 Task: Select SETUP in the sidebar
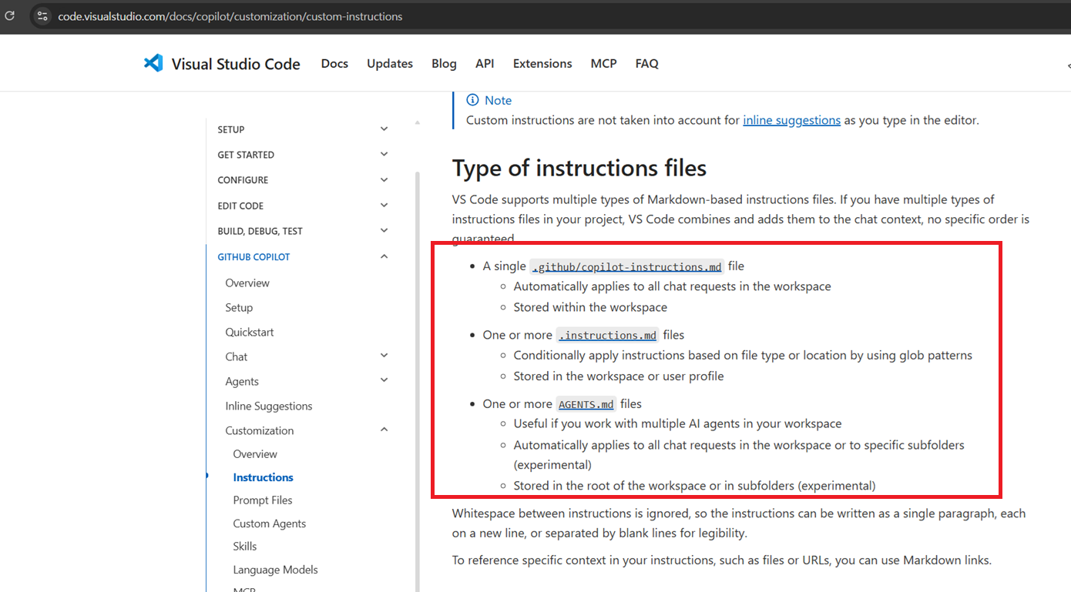click(231, 129)
